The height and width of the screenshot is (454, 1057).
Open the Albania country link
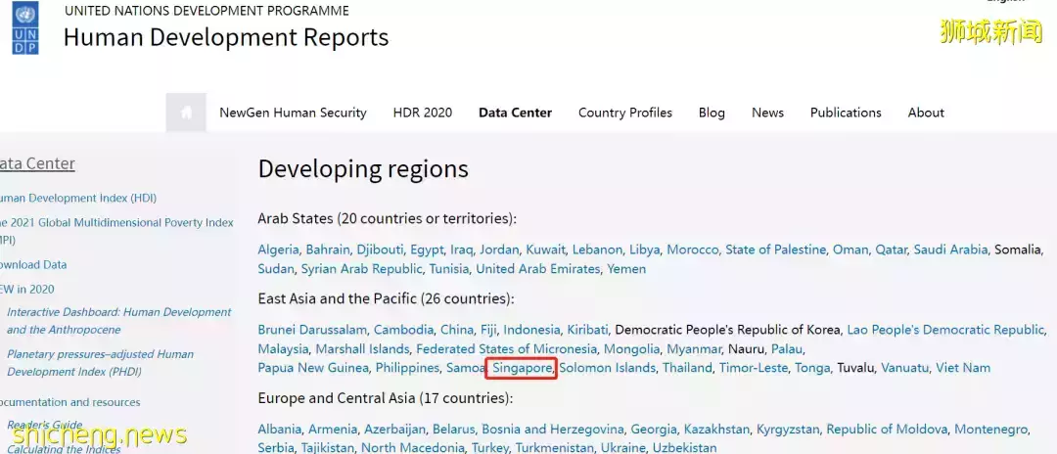tap(279, 430)
